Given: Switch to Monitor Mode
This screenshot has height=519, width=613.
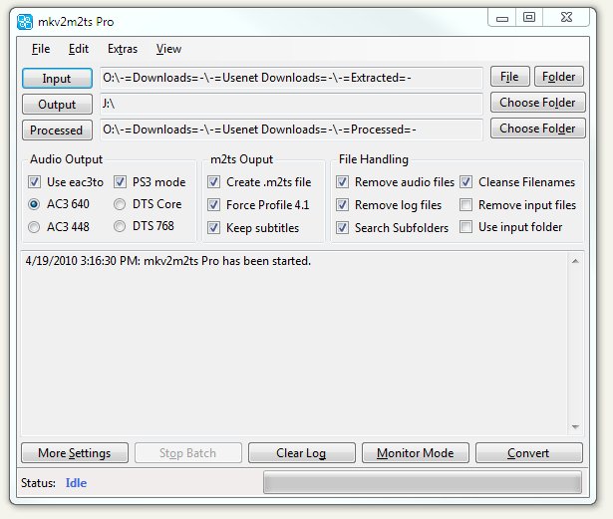Looking at the screenshot, I should click(416, 453).
